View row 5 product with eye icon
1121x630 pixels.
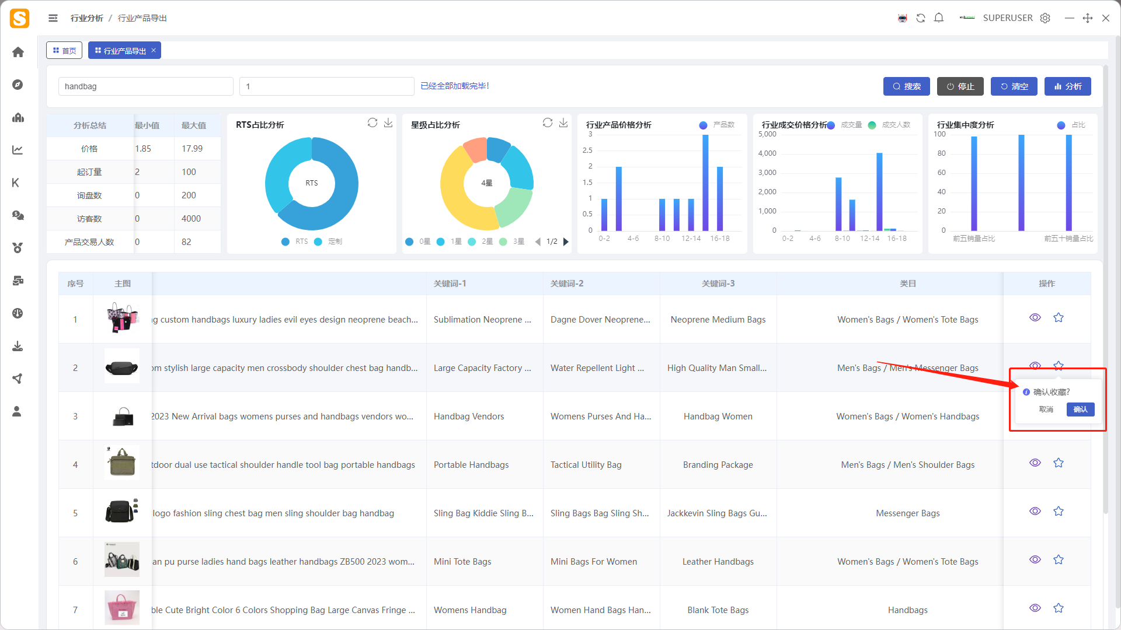(x=1035, y=511)
